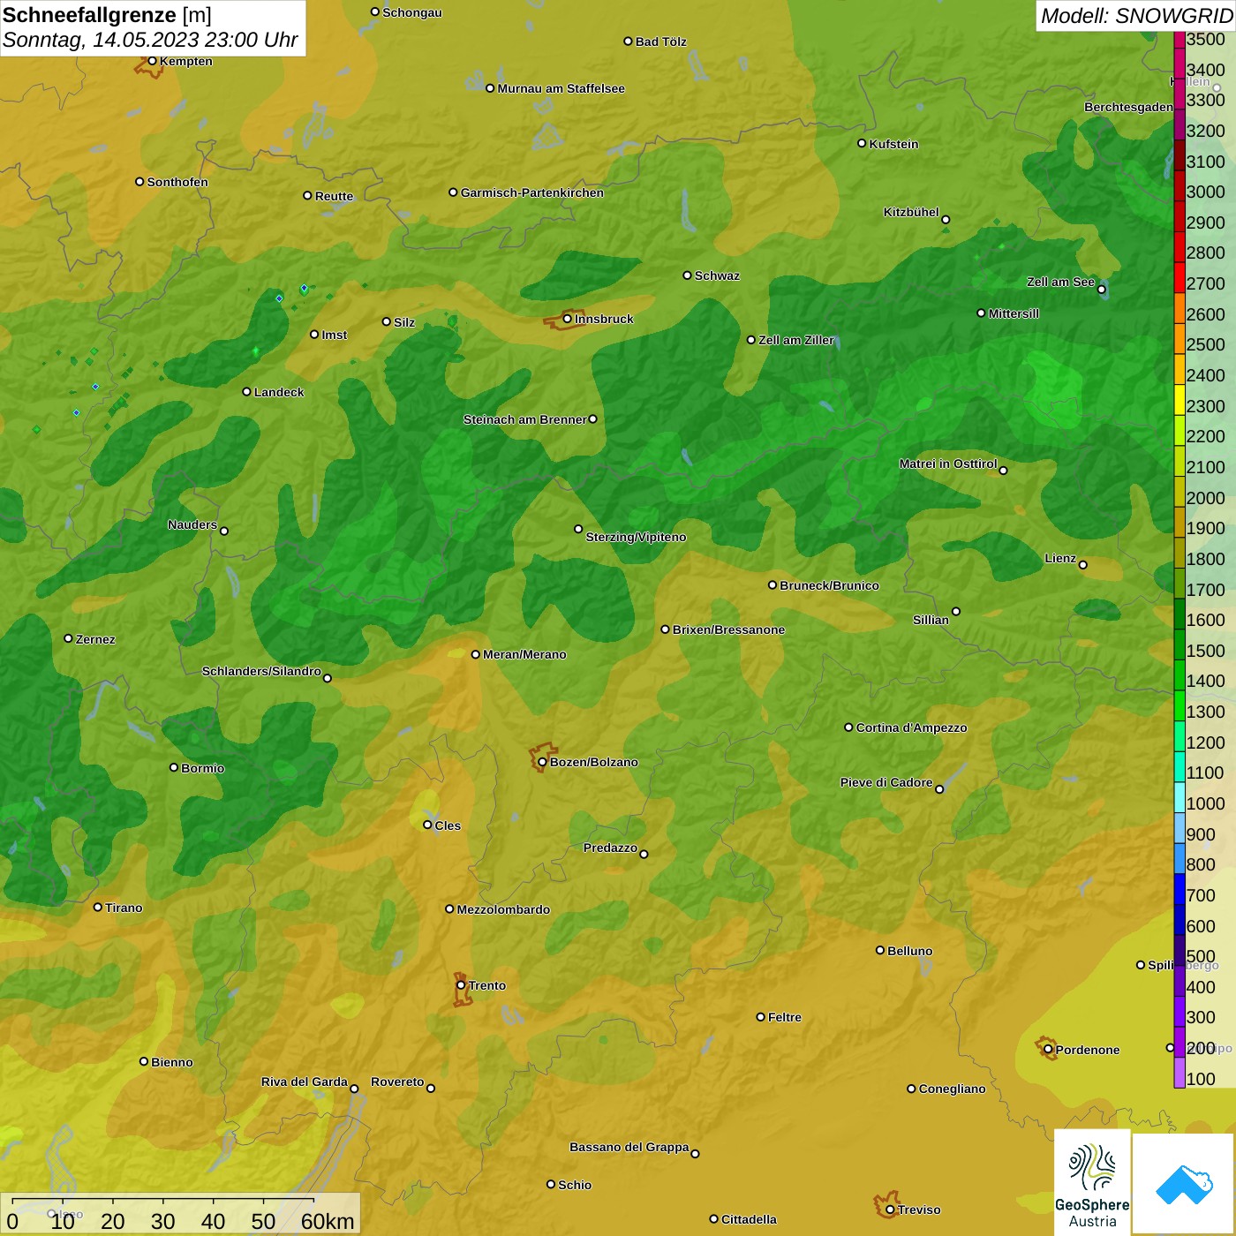The width and height of the screenshot is (1236, 1236).
Task: Click the Bassano del Grappa label
Action: 629,1147
